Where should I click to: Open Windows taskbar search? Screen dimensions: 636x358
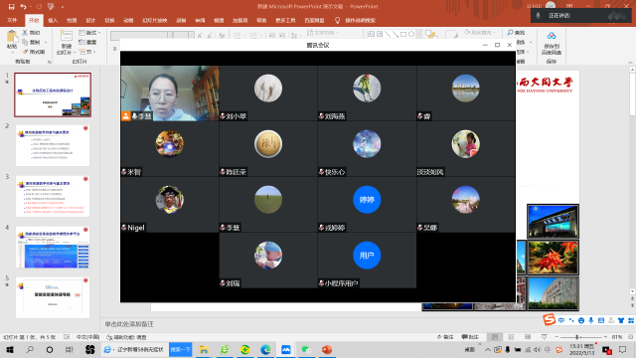pyautogui.click(x=30, y=349)
